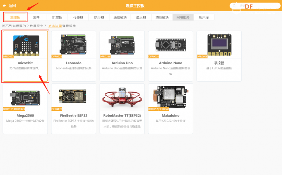Image resolution: width=282 pixels, height=175 pixels.
Task: Select the Arduino Uno board image
Action: click(x=122, y=45)
